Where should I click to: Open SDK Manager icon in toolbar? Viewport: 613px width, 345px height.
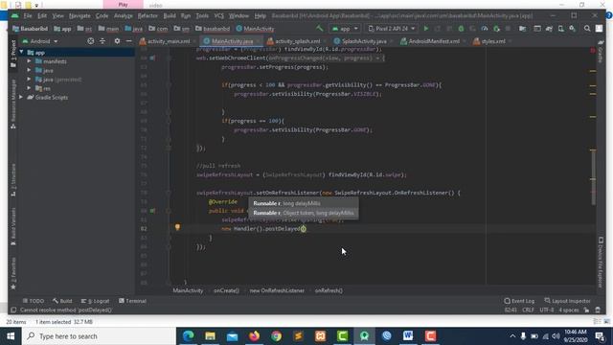pos(573,29)
